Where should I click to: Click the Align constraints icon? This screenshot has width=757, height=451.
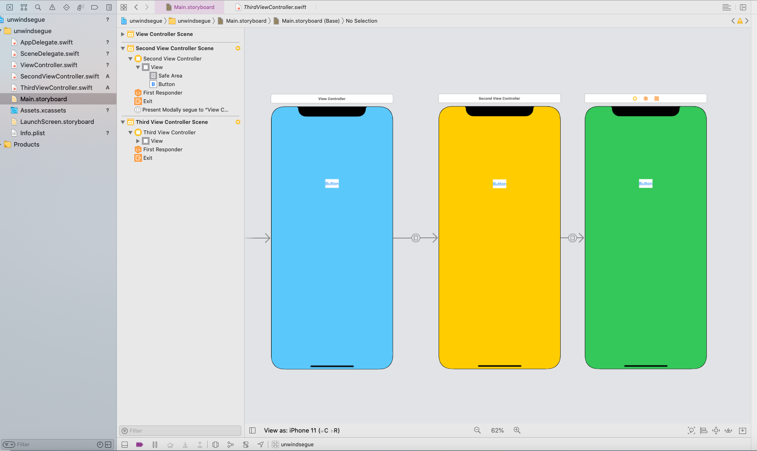(704, 430)
